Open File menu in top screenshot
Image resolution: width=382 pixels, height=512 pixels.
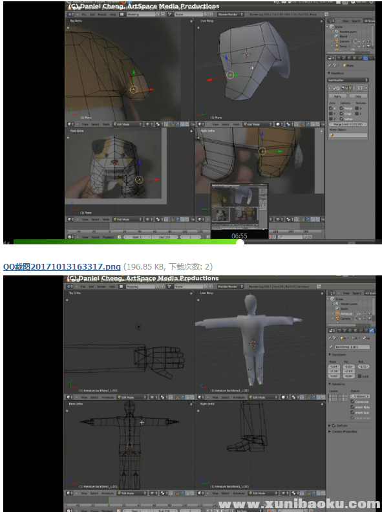pos(84,14)
